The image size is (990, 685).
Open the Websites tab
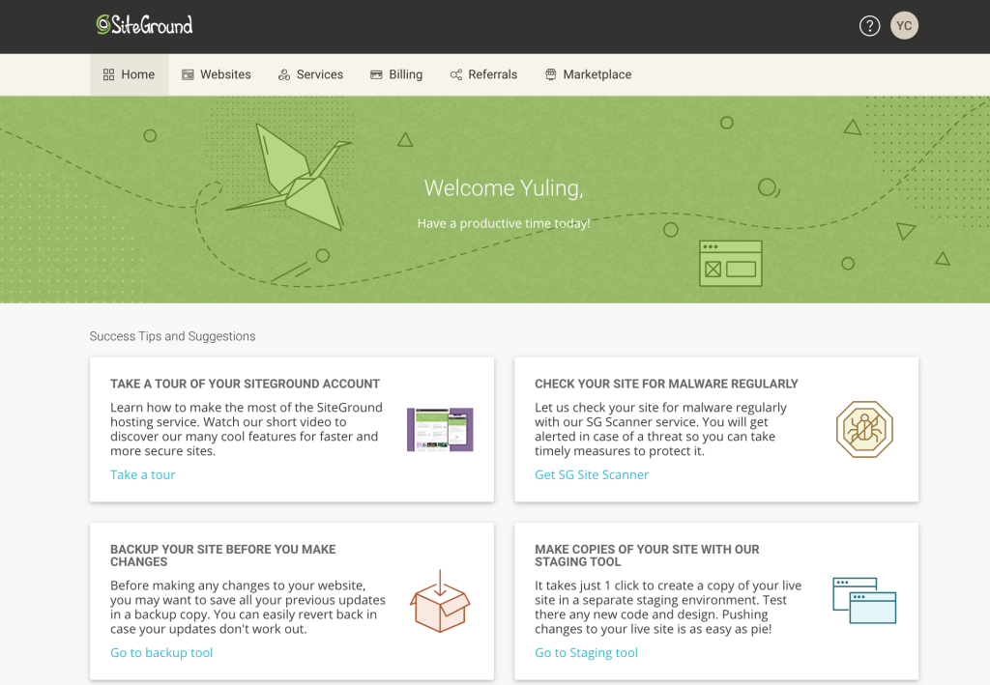coord(217,74)
